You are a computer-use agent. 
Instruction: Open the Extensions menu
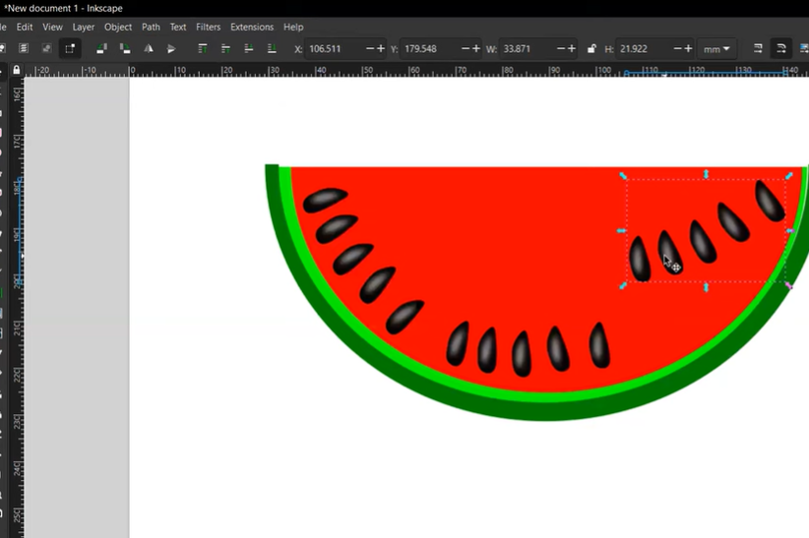point(252,27)
